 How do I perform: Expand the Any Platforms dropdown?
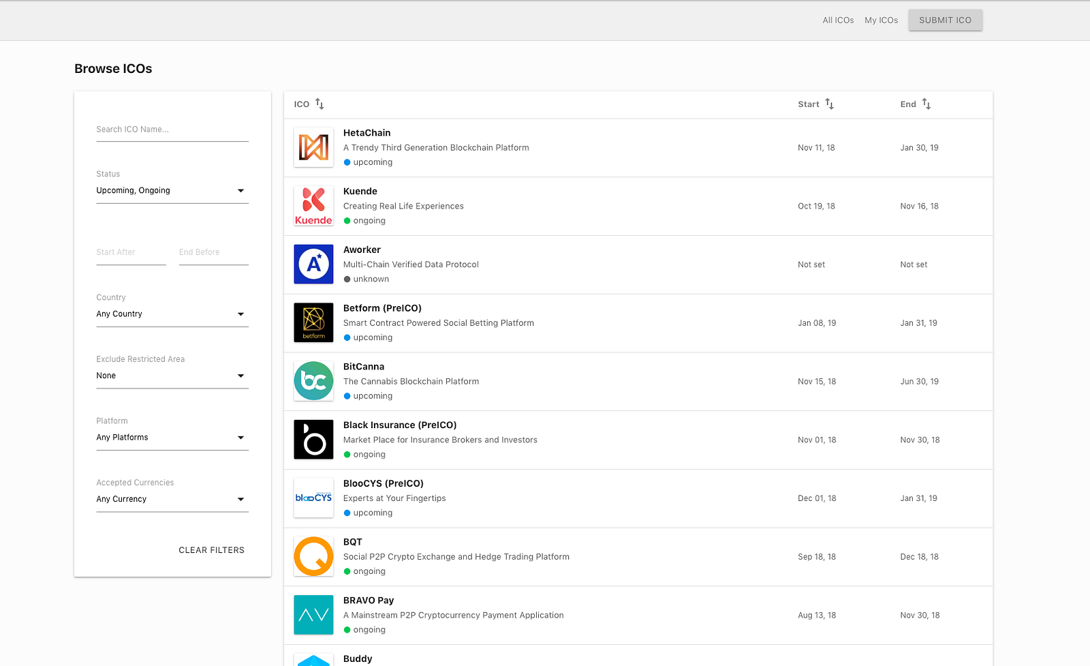coord(172,438)
